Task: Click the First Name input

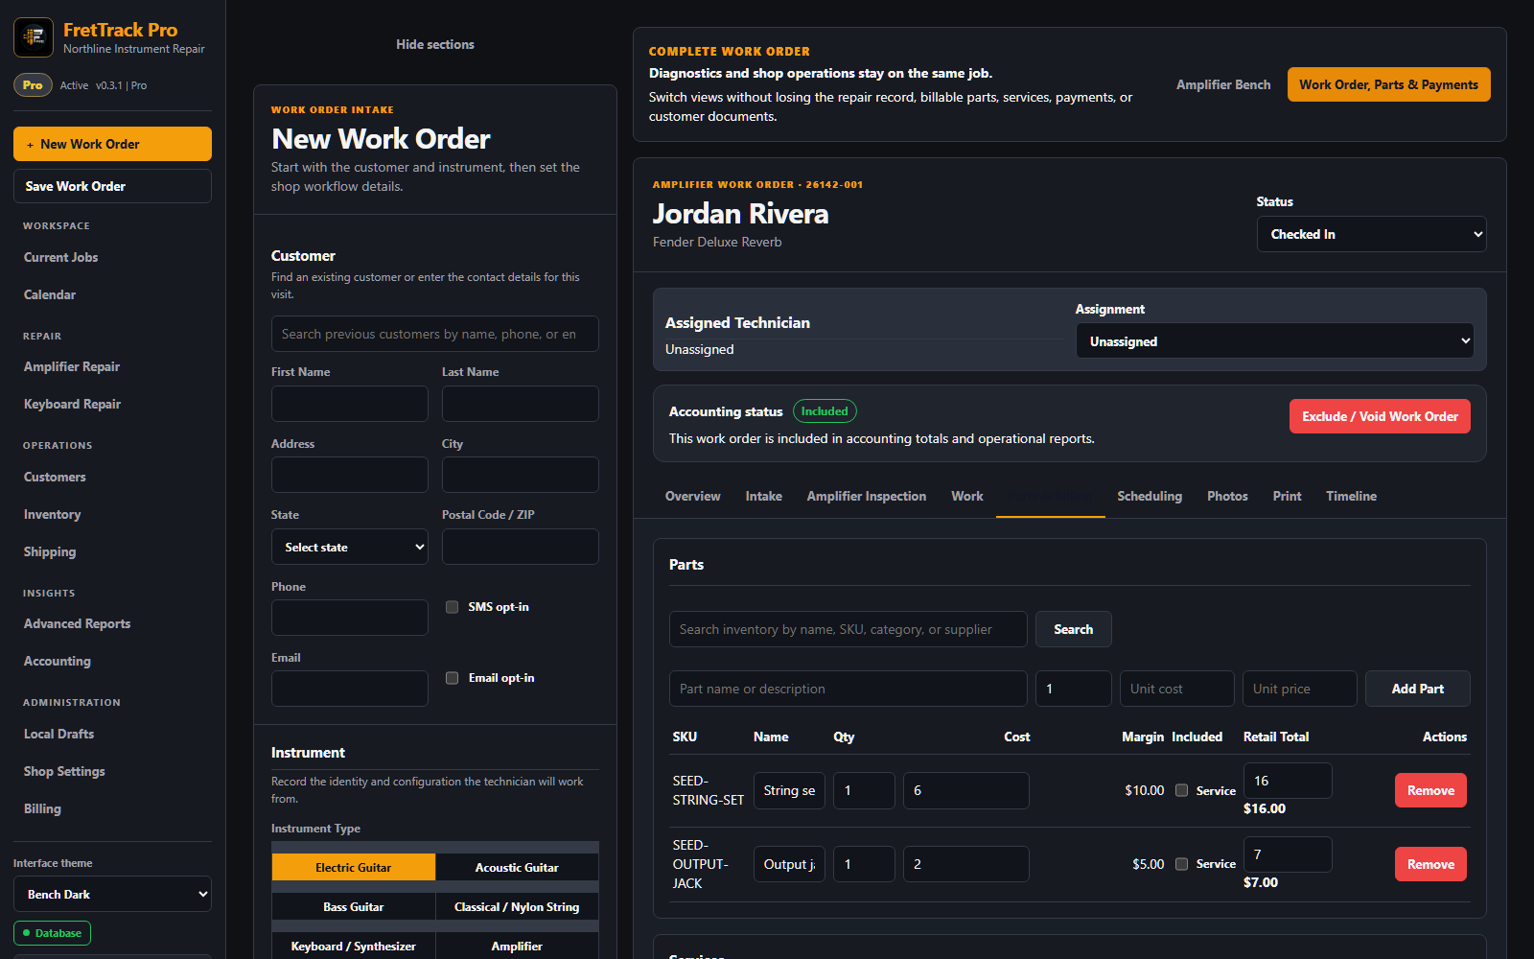Action: (350, 404)
